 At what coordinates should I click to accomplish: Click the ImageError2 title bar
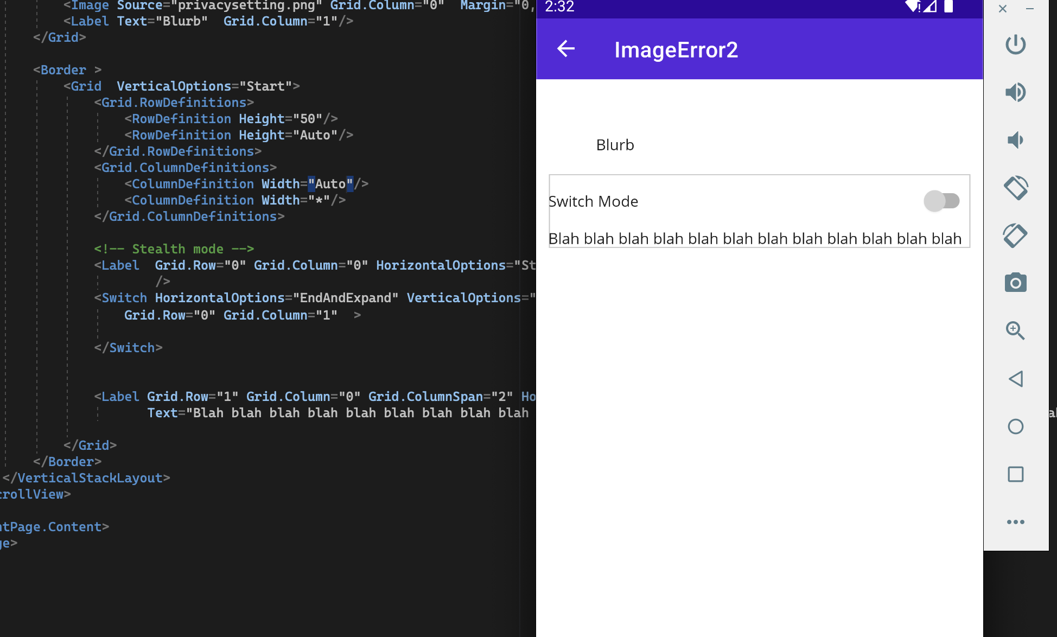coord(676,49)
